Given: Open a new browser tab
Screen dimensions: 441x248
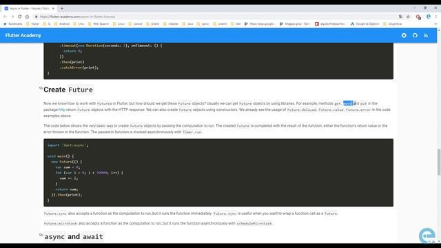Looking at the screenshot, I should [x=62, y=8].
